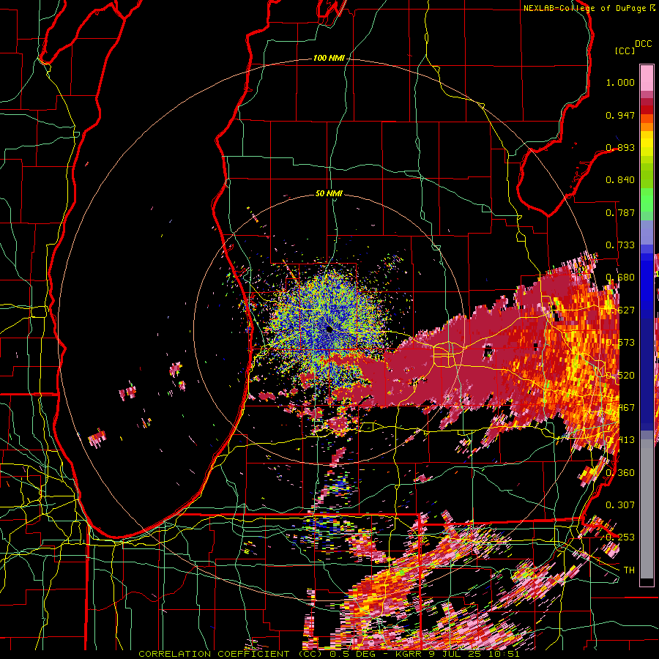Image resolution: width=659 pixels, height=659 pixels.
Task: Click the "NEXLAB-College of DuPage" header text
Action: 584,8
